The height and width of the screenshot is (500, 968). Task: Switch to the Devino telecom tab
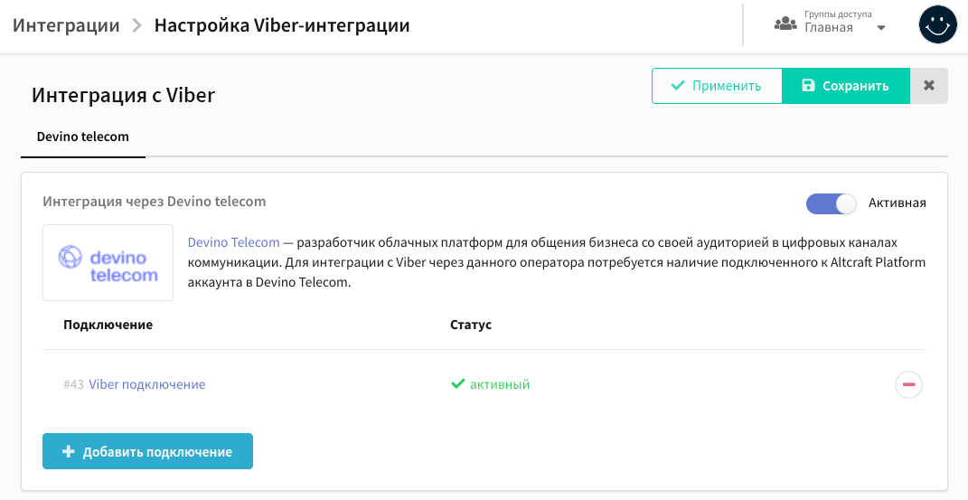click(x=83, y=137)
